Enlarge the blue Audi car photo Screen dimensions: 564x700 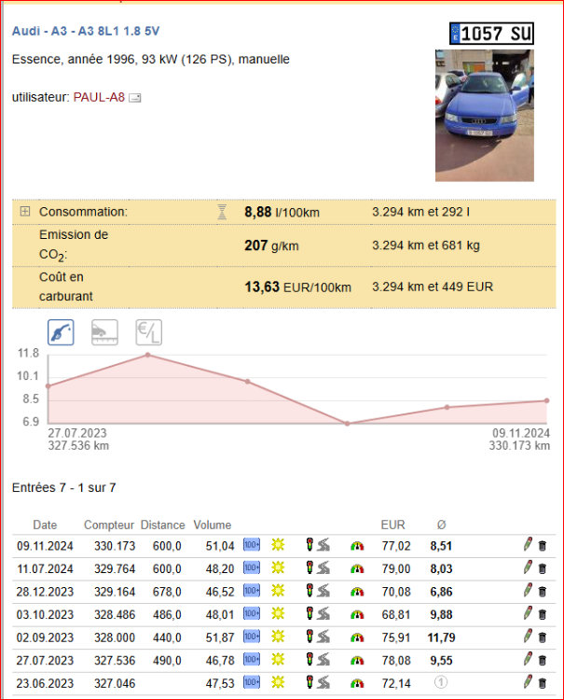[485, 115]
